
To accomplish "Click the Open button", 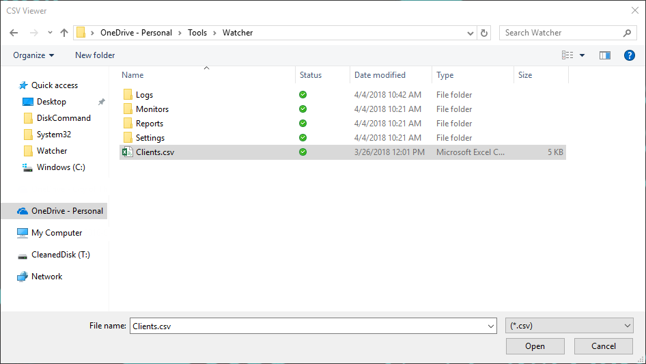I will pos(535,346).
